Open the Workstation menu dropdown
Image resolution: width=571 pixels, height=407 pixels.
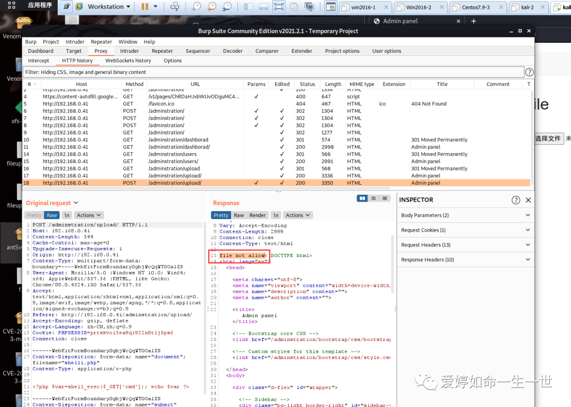109,6
